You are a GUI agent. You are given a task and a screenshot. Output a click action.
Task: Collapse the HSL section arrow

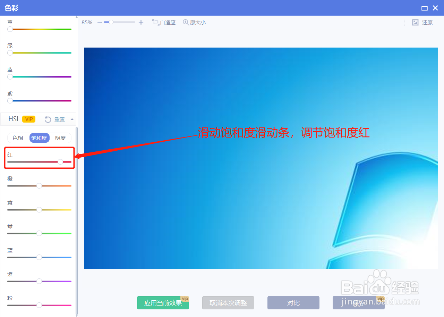click(x=72, y=119)
